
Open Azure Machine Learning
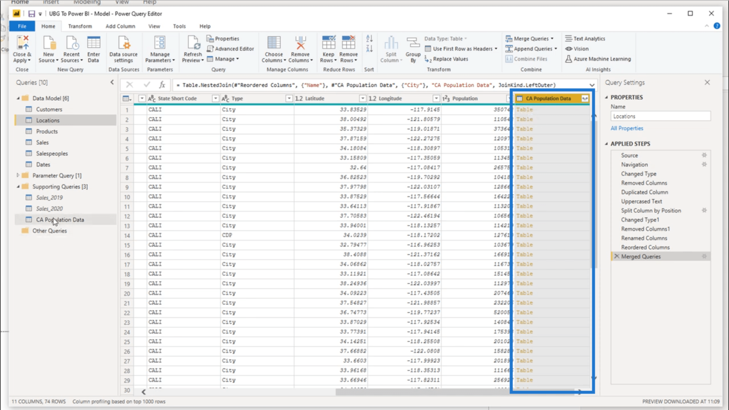click(x=598, y=59)
